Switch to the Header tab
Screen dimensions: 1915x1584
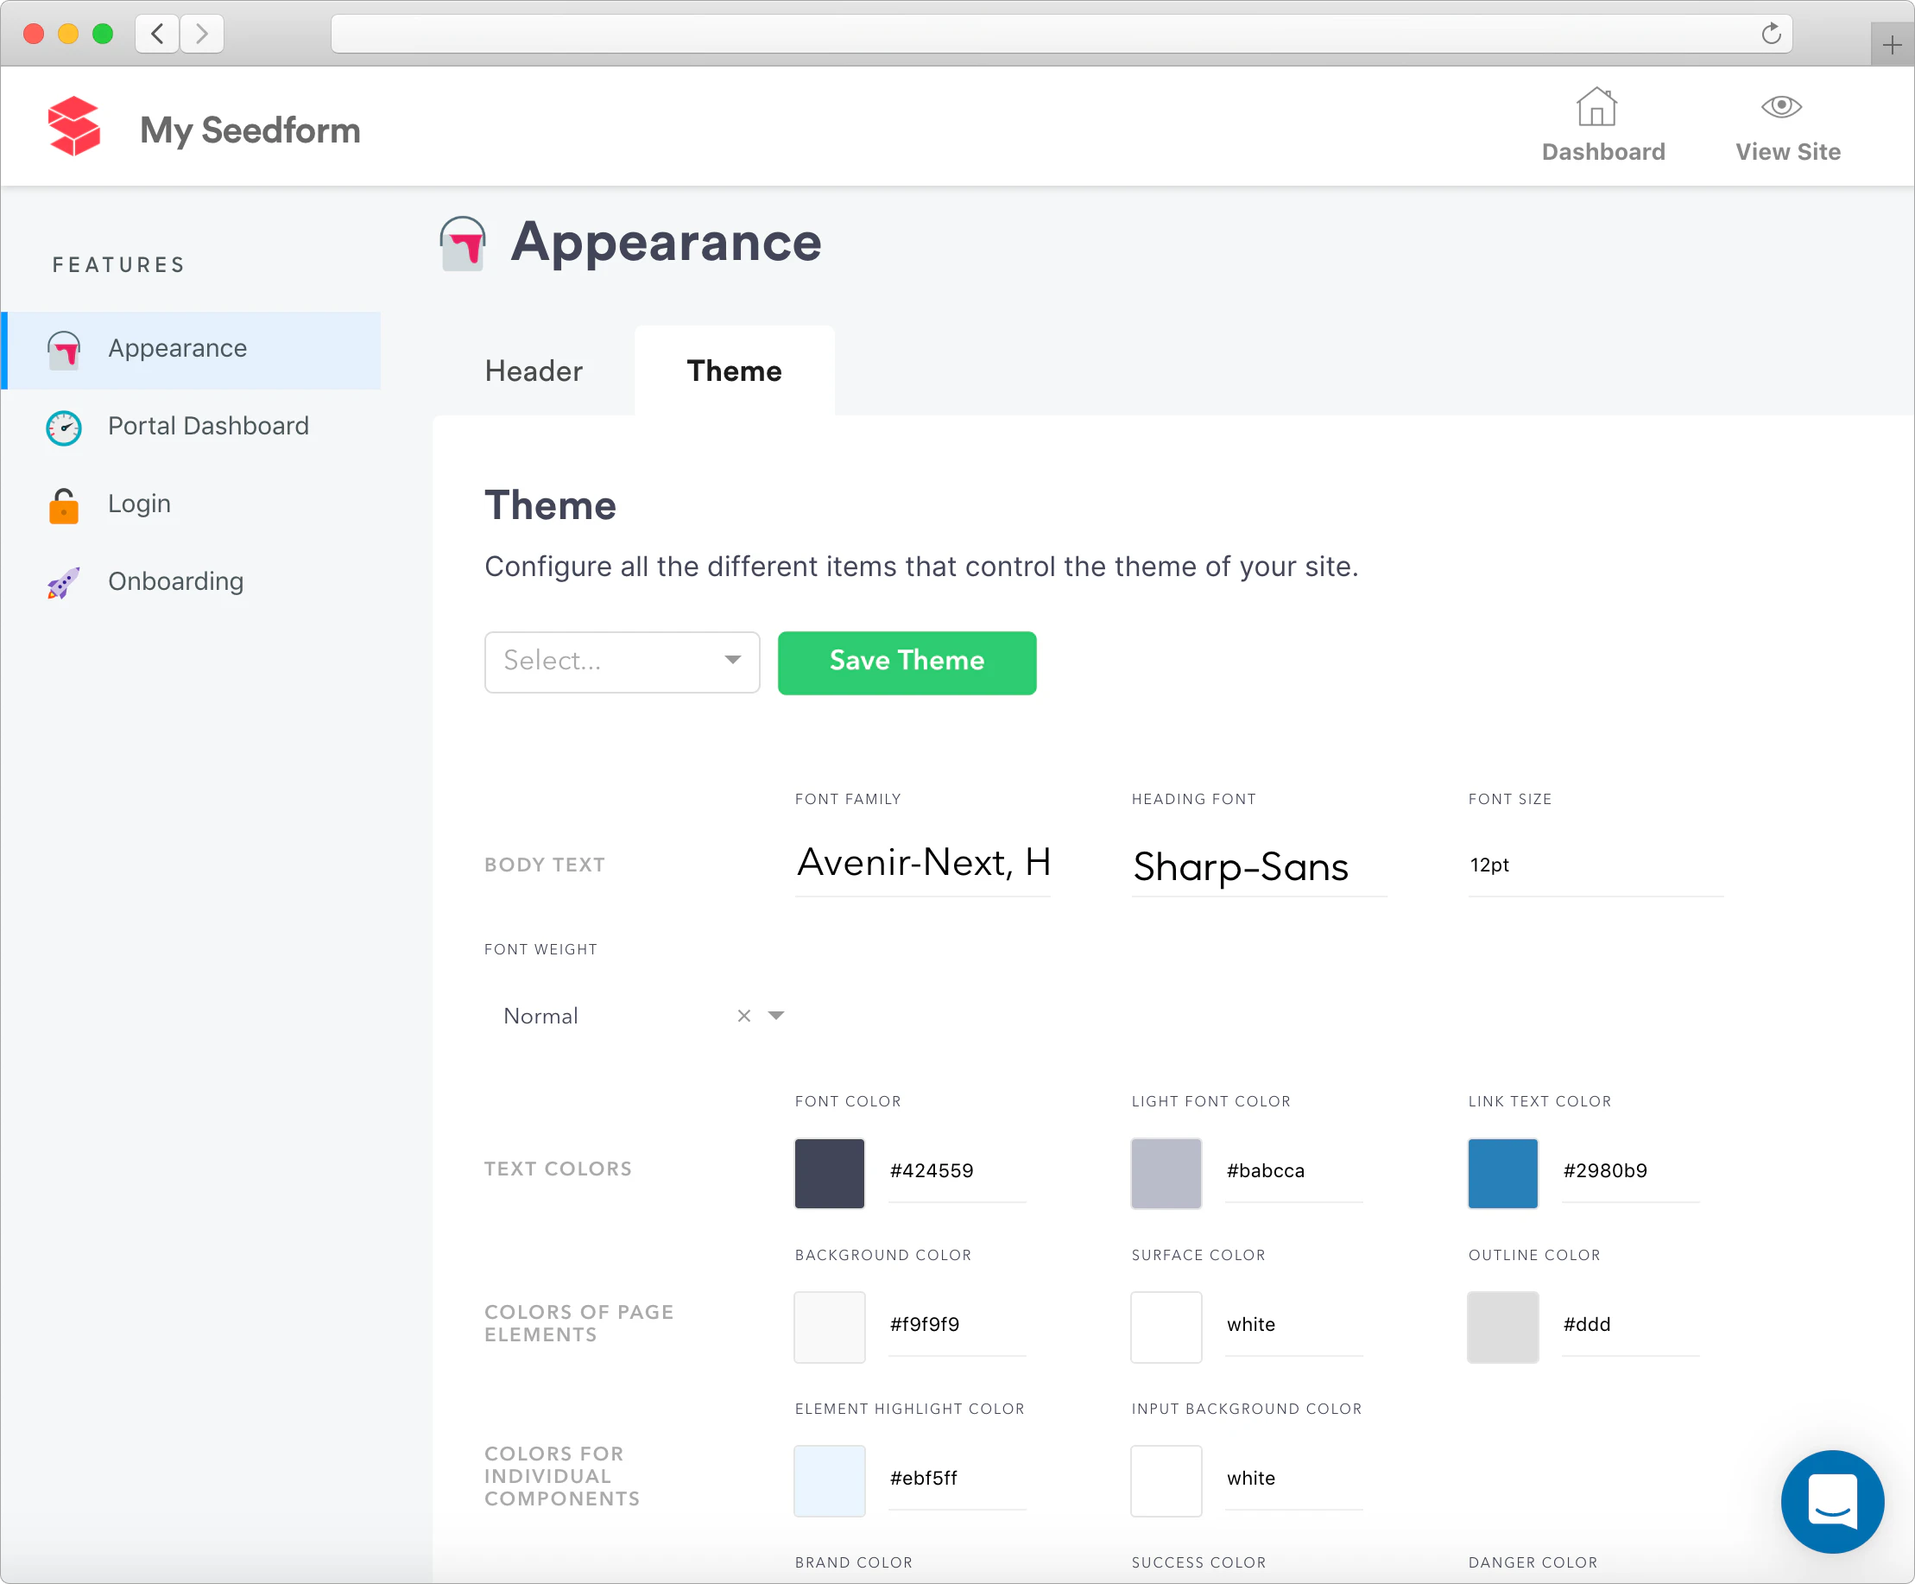pyautogui.click(x=534, y=371)
